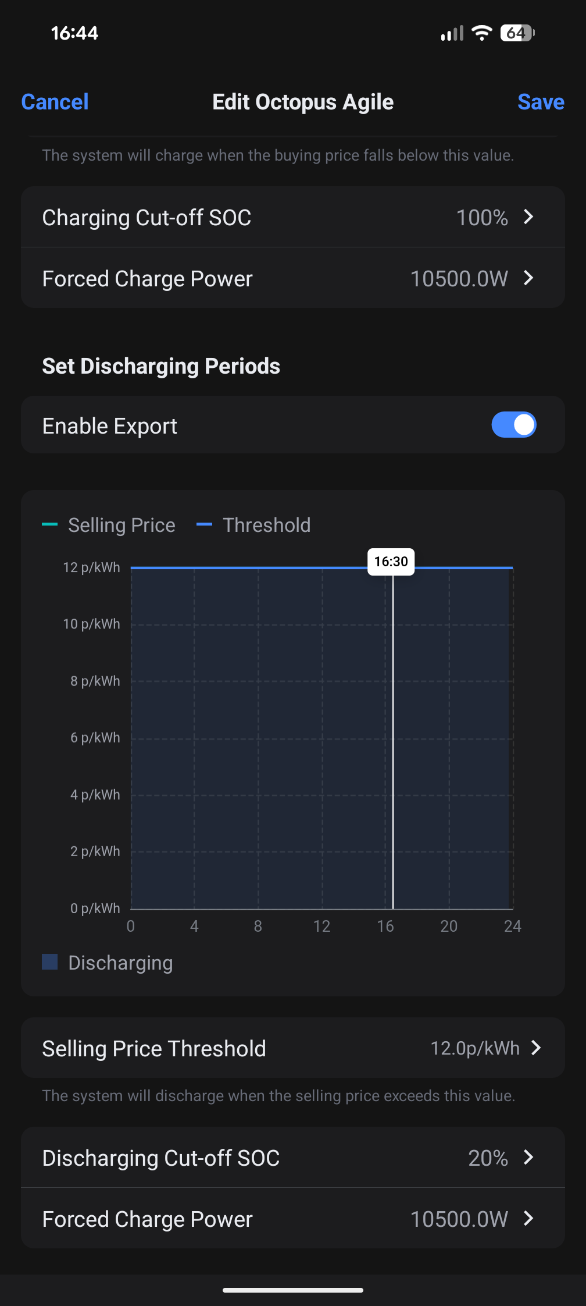Cancel editing Octopus Agile

[x=55, y=102]
